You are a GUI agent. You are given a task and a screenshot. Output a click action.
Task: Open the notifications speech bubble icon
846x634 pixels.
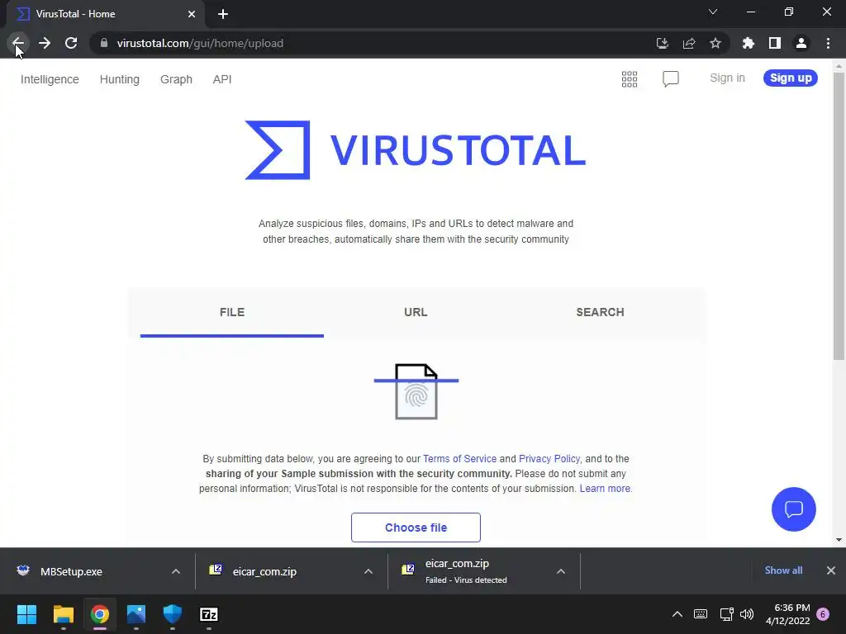pos(671,79)
